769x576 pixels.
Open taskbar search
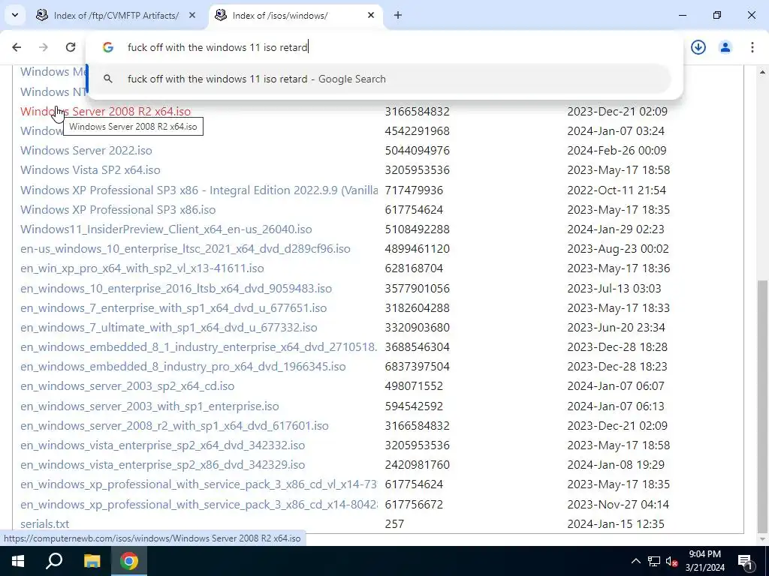pos(54,561)
